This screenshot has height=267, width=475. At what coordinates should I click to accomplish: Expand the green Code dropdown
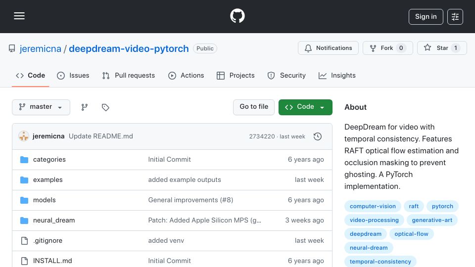305,107
